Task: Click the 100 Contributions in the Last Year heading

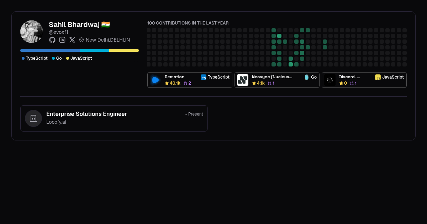Action: coord(188,23)
